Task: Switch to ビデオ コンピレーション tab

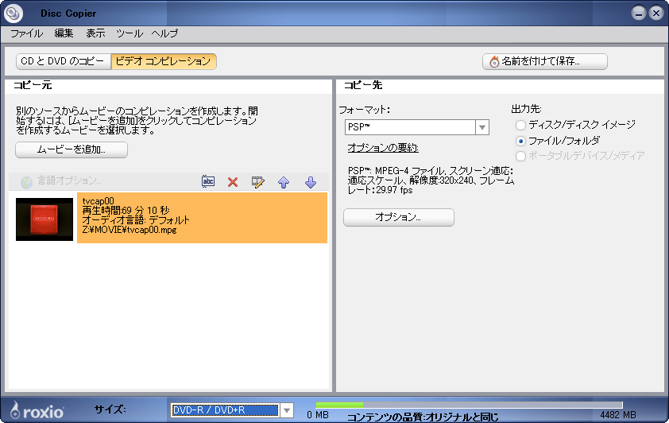Action: (164, 61)
